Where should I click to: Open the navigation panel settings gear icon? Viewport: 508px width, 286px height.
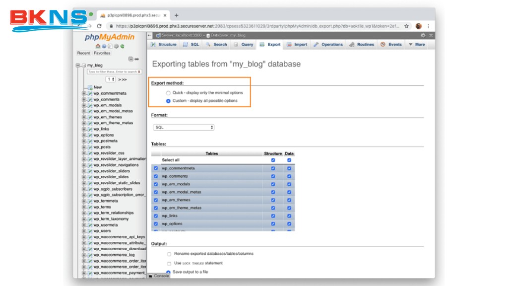point(116,46)
